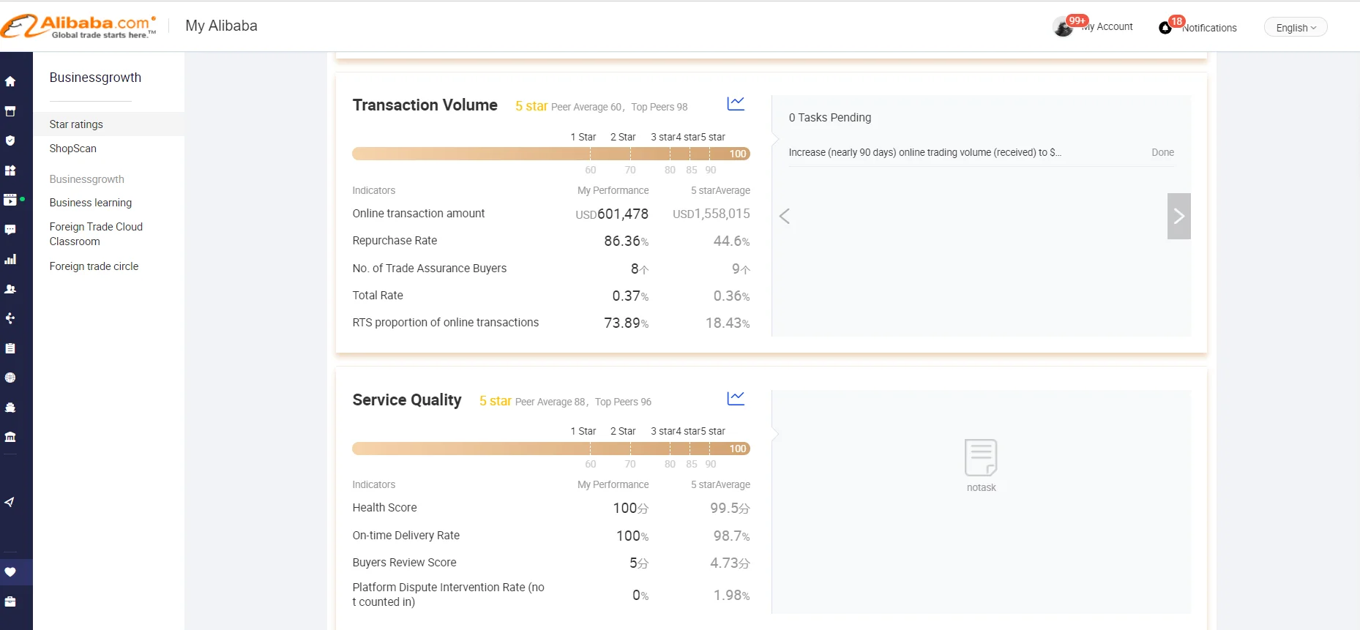The height and width of the screenshot is (630, 1360).
Task: Click the shield icon in the sidebar
Action: [10, 140]
